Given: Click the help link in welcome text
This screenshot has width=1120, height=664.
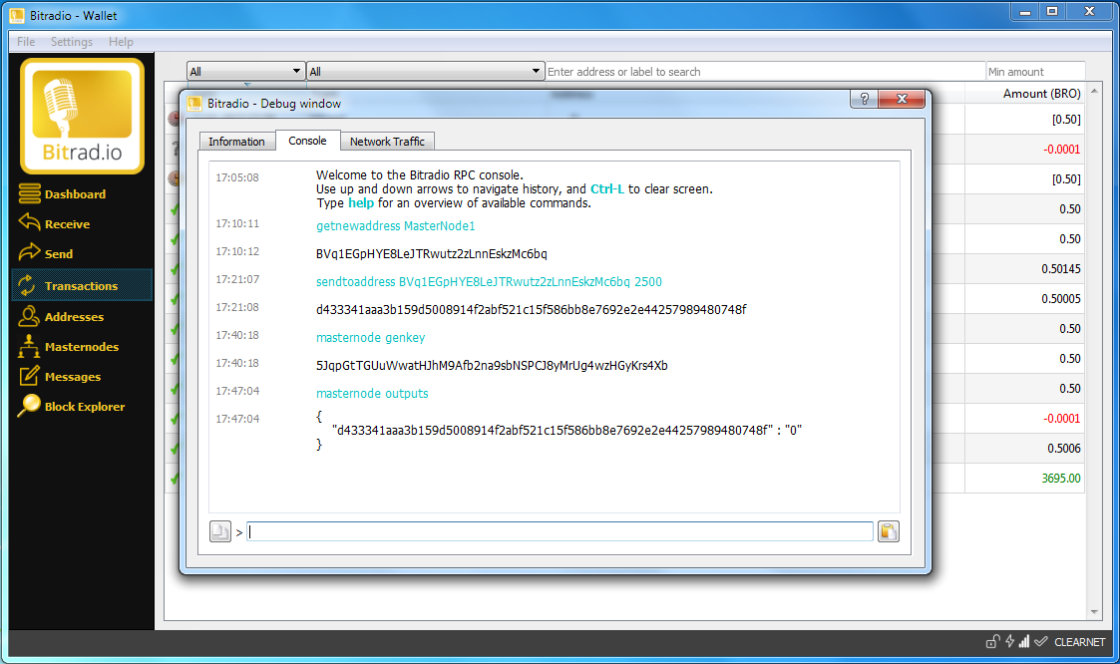Looking at the screenshot, I should tap(361, 202).
